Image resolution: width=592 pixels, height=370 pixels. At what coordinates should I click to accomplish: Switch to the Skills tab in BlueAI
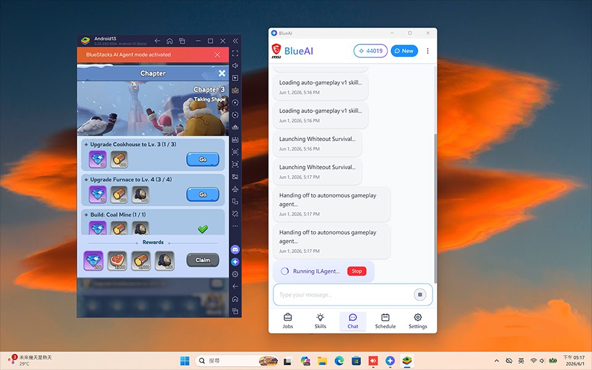click(320, 321)
